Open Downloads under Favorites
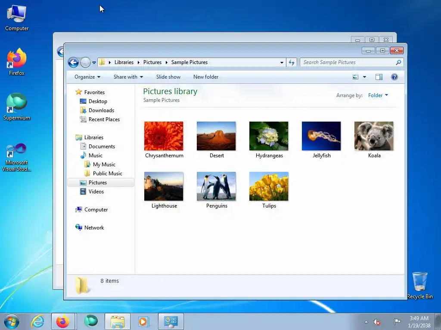Screen dimensions: 441x330 [101, 110]
